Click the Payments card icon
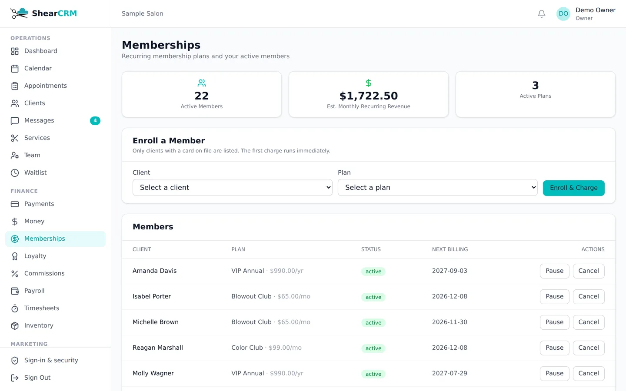Viewport: 626px width, 391px height. (15, 204)
